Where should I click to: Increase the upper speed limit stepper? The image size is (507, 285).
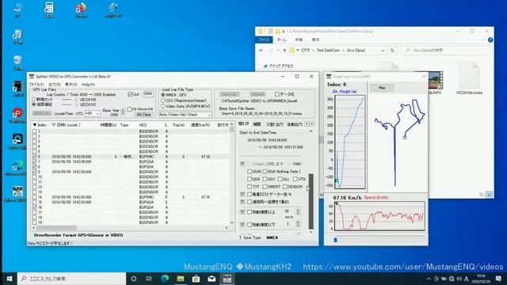298,211
